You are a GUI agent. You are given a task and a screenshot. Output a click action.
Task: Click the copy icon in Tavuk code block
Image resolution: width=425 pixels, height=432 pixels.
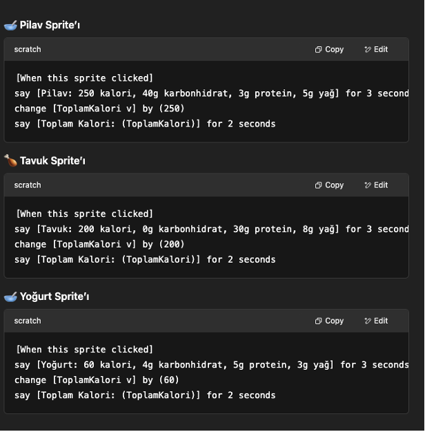click(x=318, y=185)
